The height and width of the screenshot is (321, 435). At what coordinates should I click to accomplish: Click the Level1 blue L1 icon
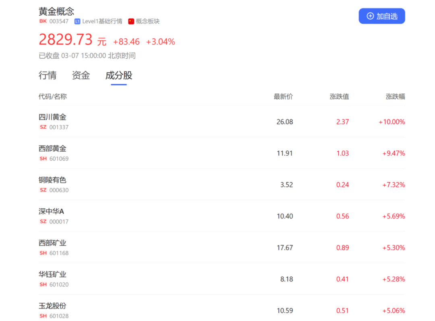[77, 21]
